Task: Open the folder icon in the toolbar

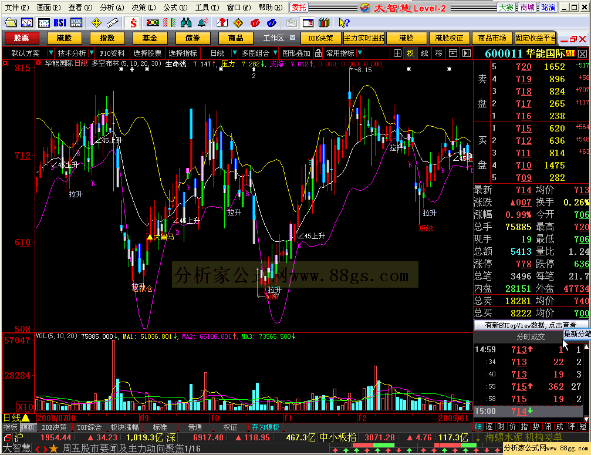Action: (11, 23)
